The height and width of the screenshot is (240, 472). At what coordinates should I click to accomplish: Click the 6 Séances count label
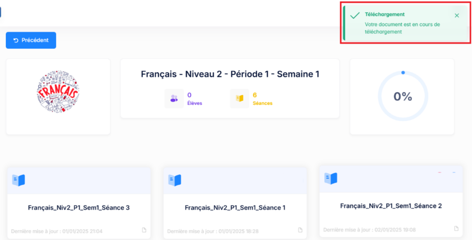(262, 99)
